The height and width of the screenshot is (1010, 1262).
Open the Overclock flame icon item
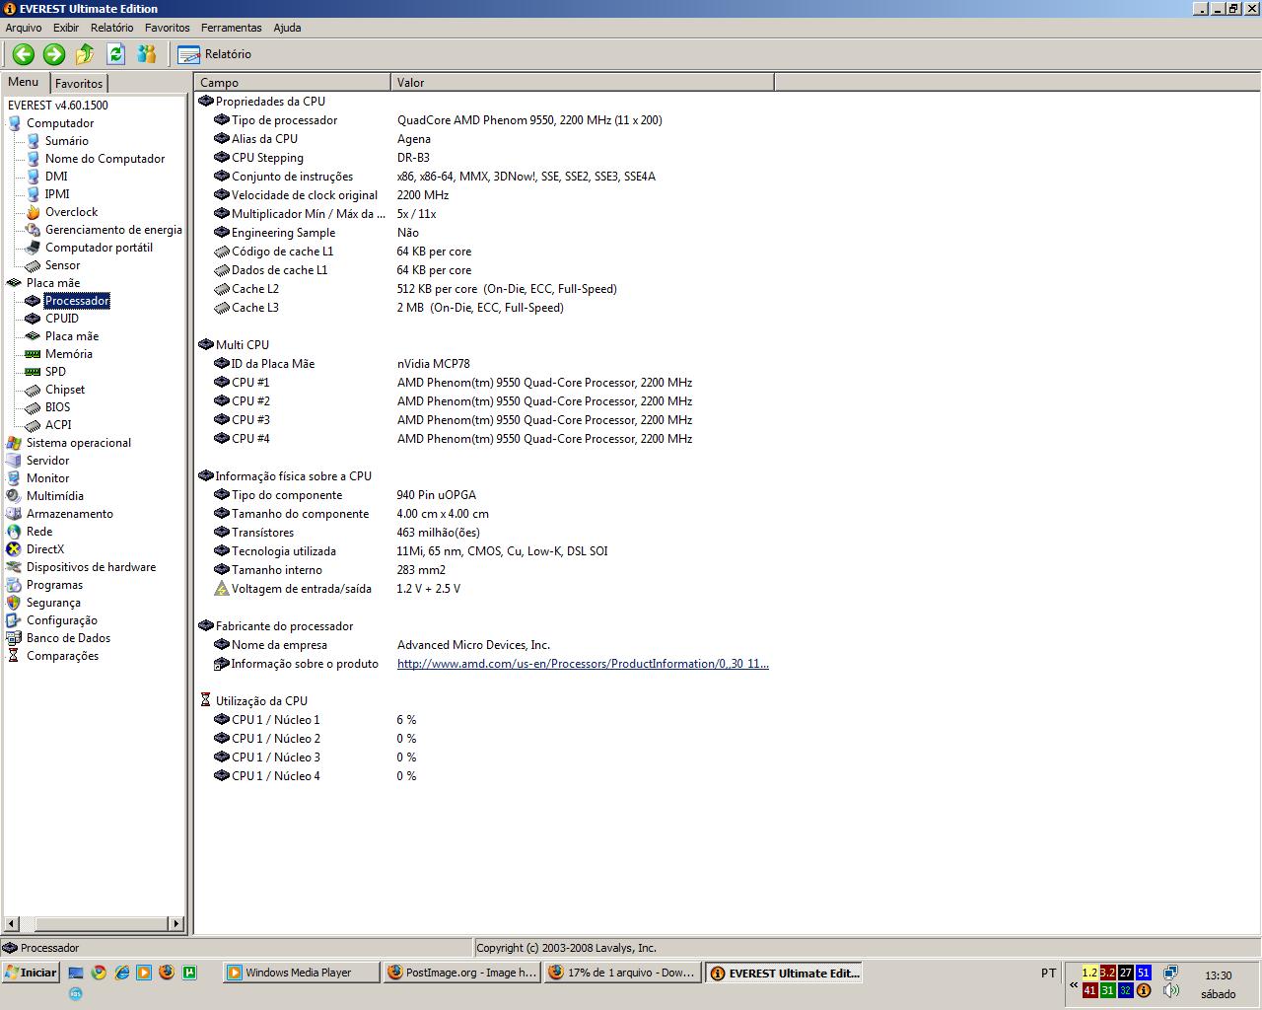(34, 212)
